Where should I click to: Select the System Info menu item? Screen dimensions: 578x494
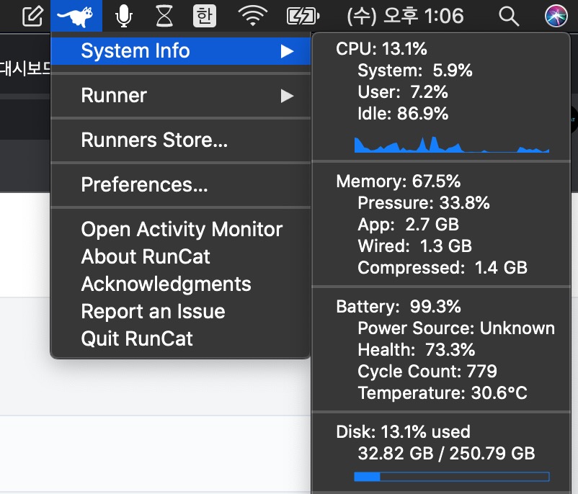coord(181,51)
